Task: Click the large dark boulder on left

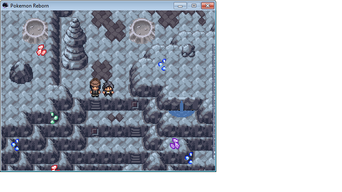Action: pyautogui.click(x=21, y=73)
